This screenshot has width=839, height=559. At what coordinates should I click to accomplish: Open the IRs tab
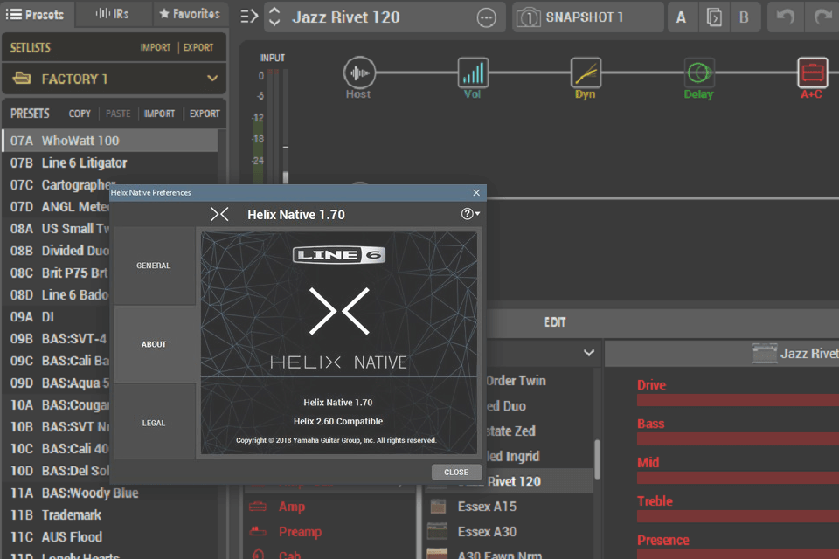[x=114, y=14]
